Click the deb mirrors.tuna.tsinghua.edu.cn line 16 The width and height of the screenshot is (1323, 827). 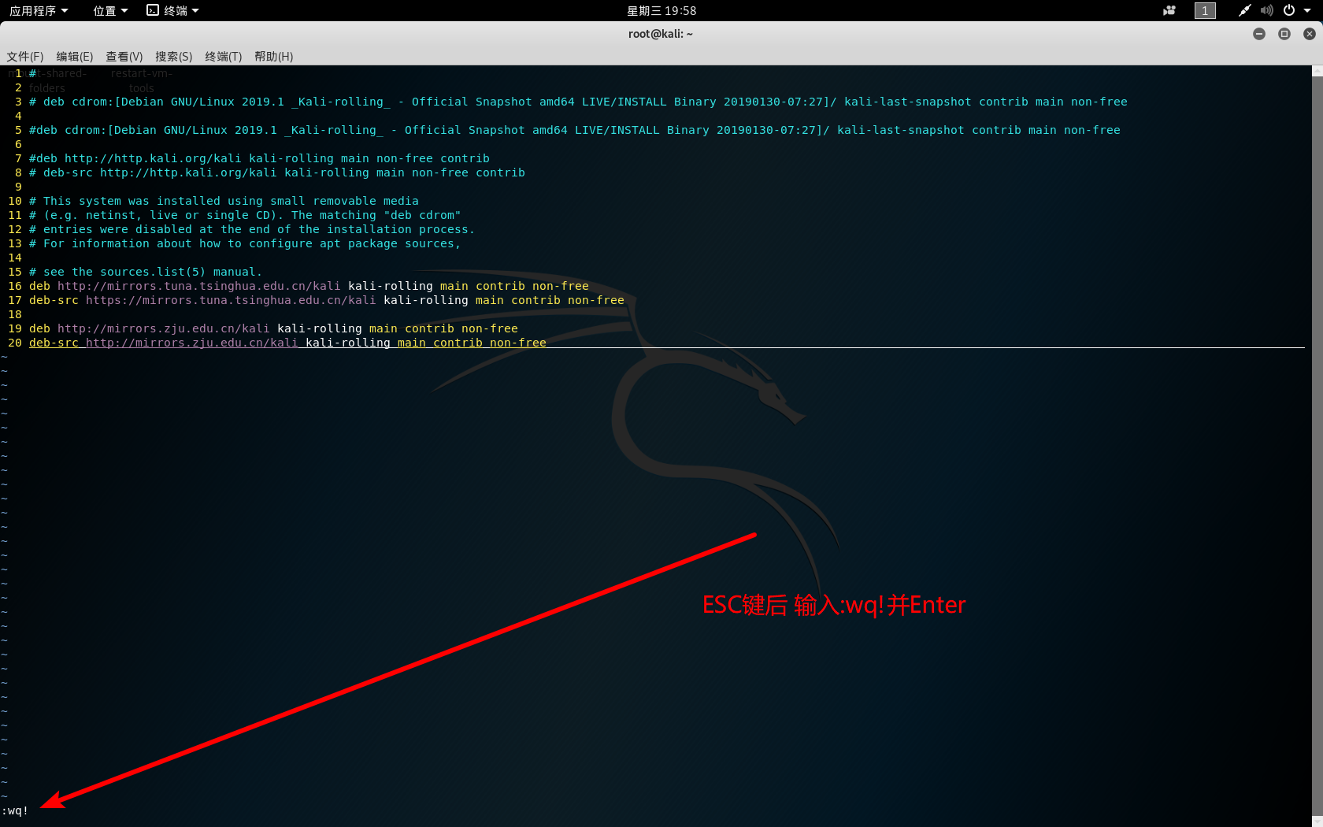click(x=309, y=286)
